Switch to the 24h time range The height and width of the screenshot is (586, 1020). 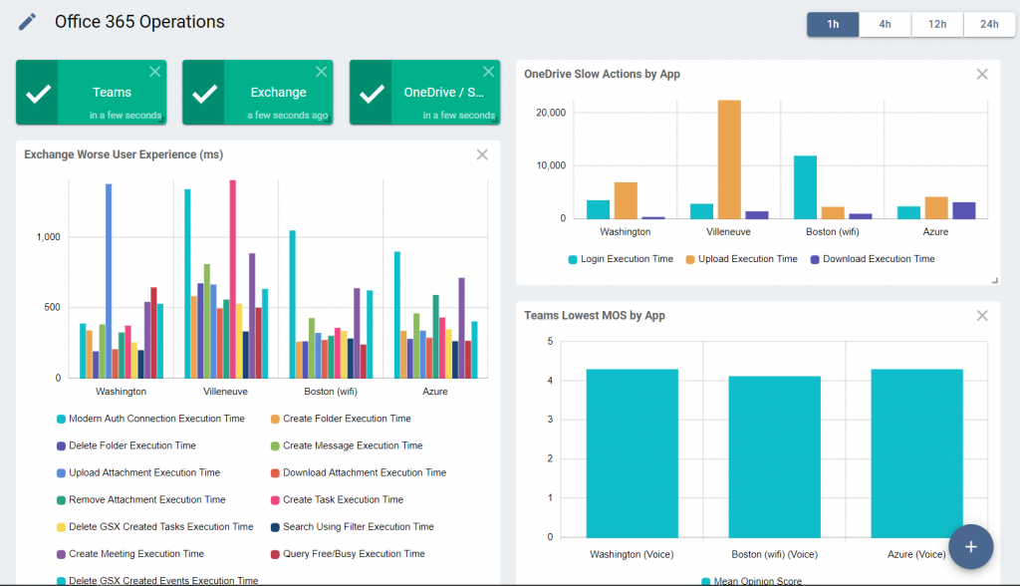tap(989, 24)
